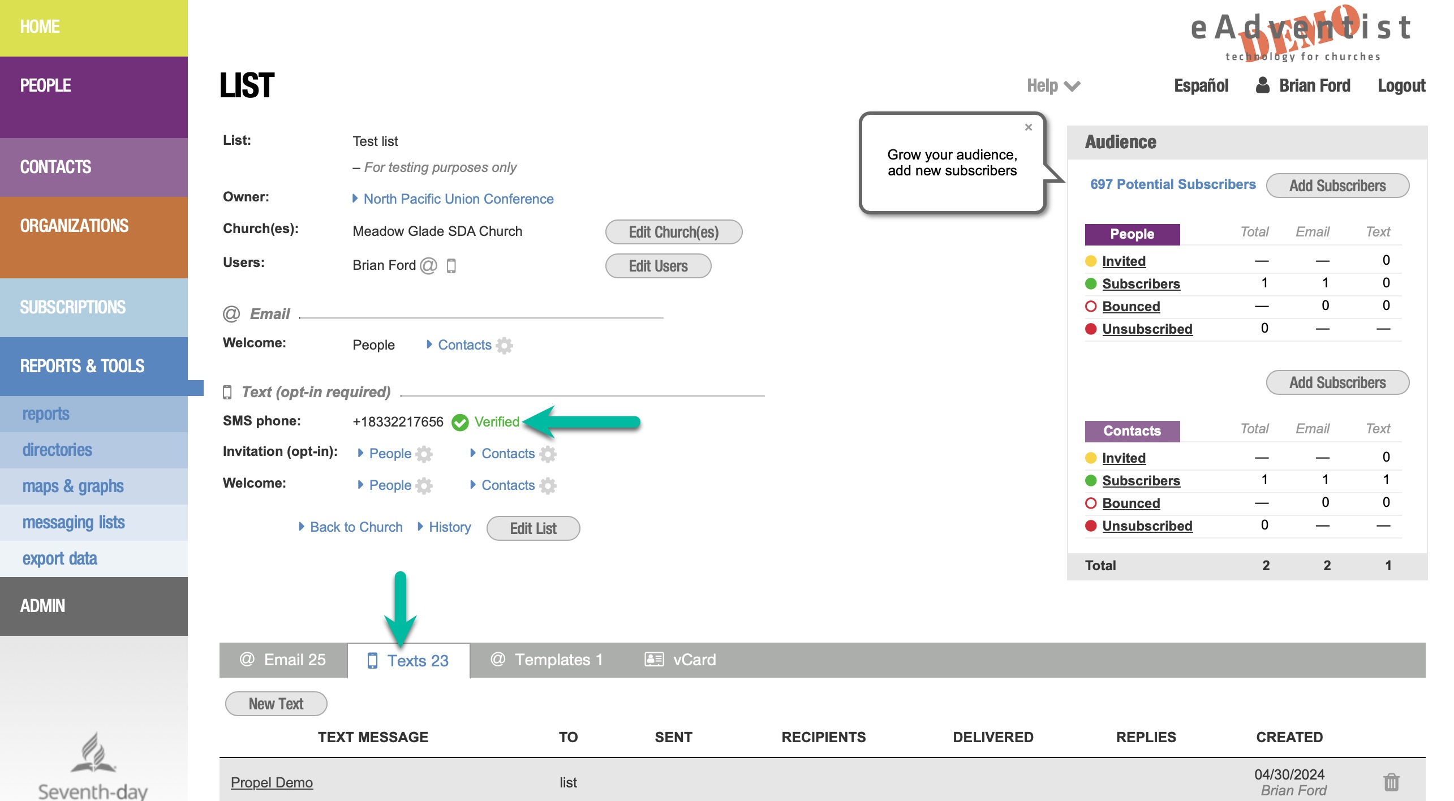The image size is (1454, 801).
Task: Click the People Subscribers green status link
Action: point(1141,283)
